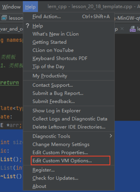Choose Show Log in Explorer

click(x=69, y=111)
